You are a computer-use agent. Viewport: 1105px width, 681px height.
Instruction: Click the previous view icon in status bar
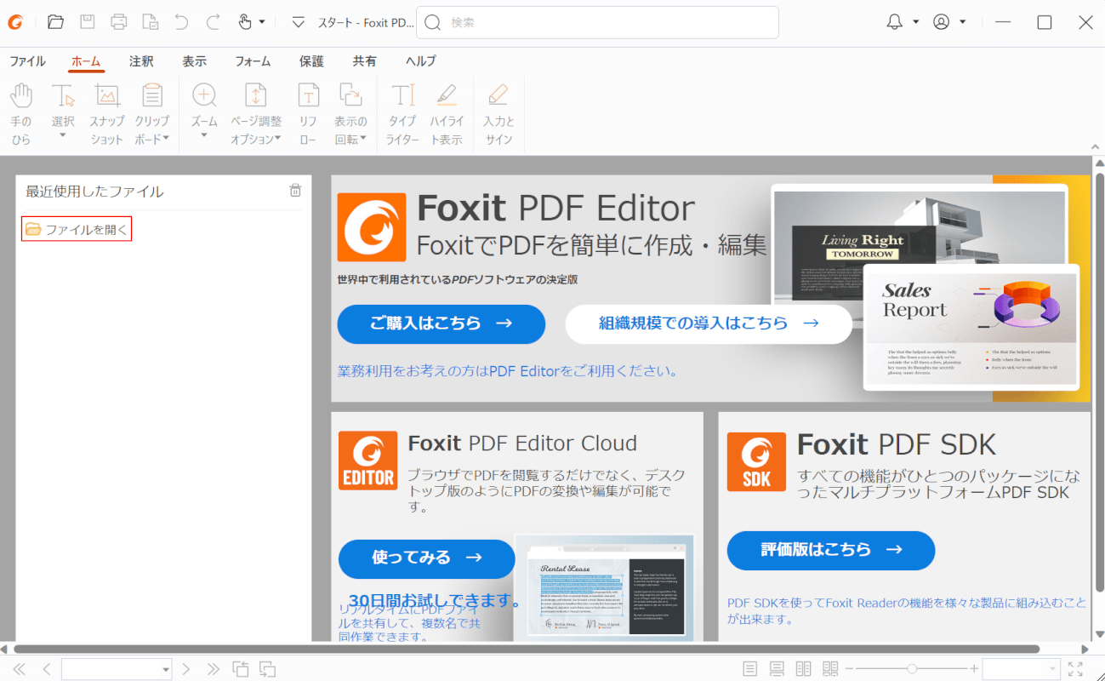pos(241,669)
